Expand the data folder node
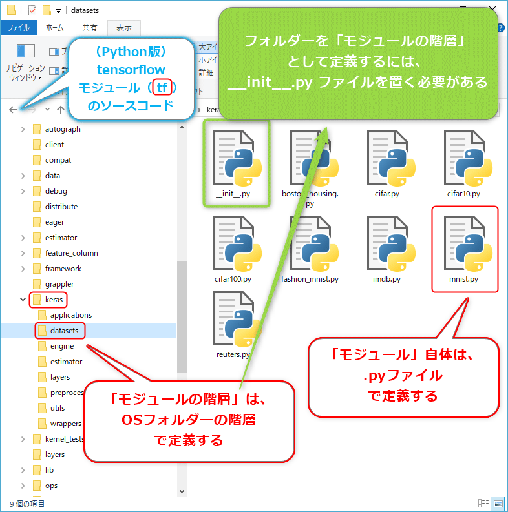 [23, 176]
